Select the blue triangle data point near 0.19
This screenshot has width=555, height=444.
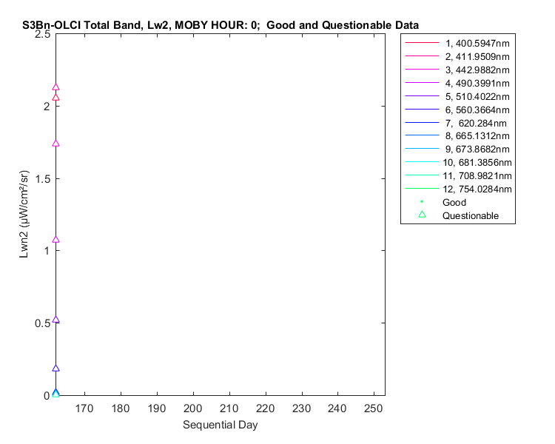(x=55, y=369)
